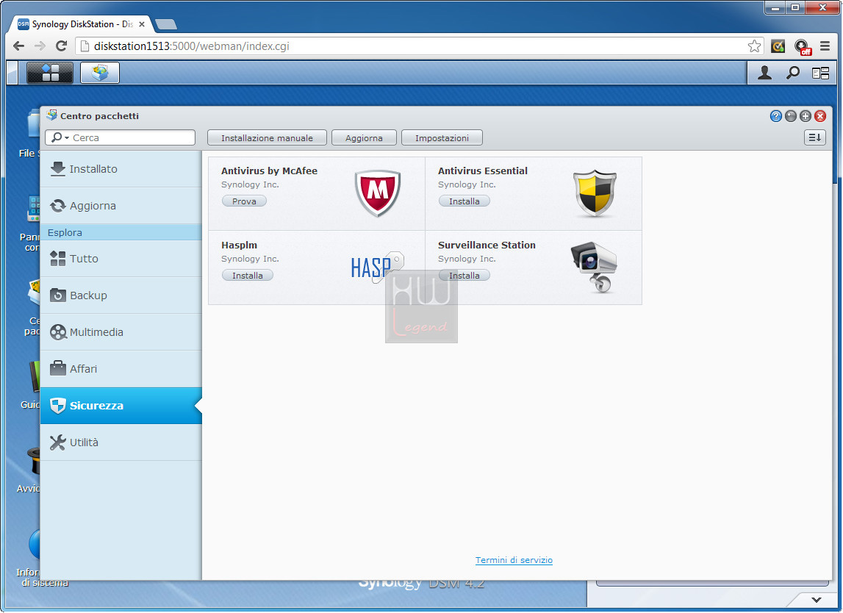Screen dimensions: 843x613
Task: Select Aggiorna in the sidebar
Action: pos(121,205)
